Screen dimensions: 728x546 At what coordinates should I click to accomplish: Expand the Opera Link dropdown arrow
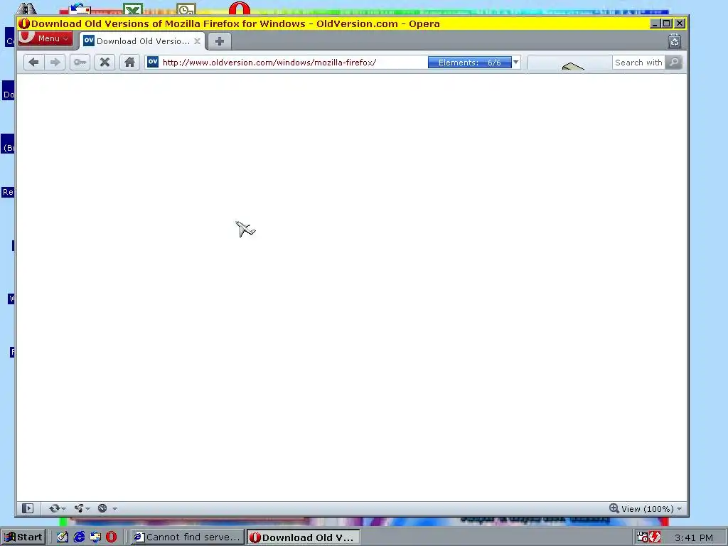click(x=63, y=509)
